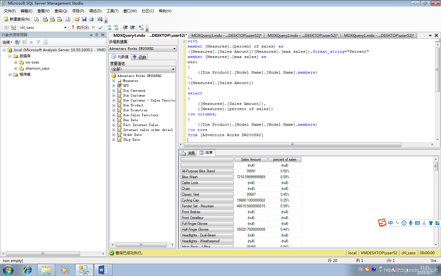Screen dimensions: 441x276
Task: Click the results pane vertical scrollbar thumb
Action: click(x=436, y=166)
